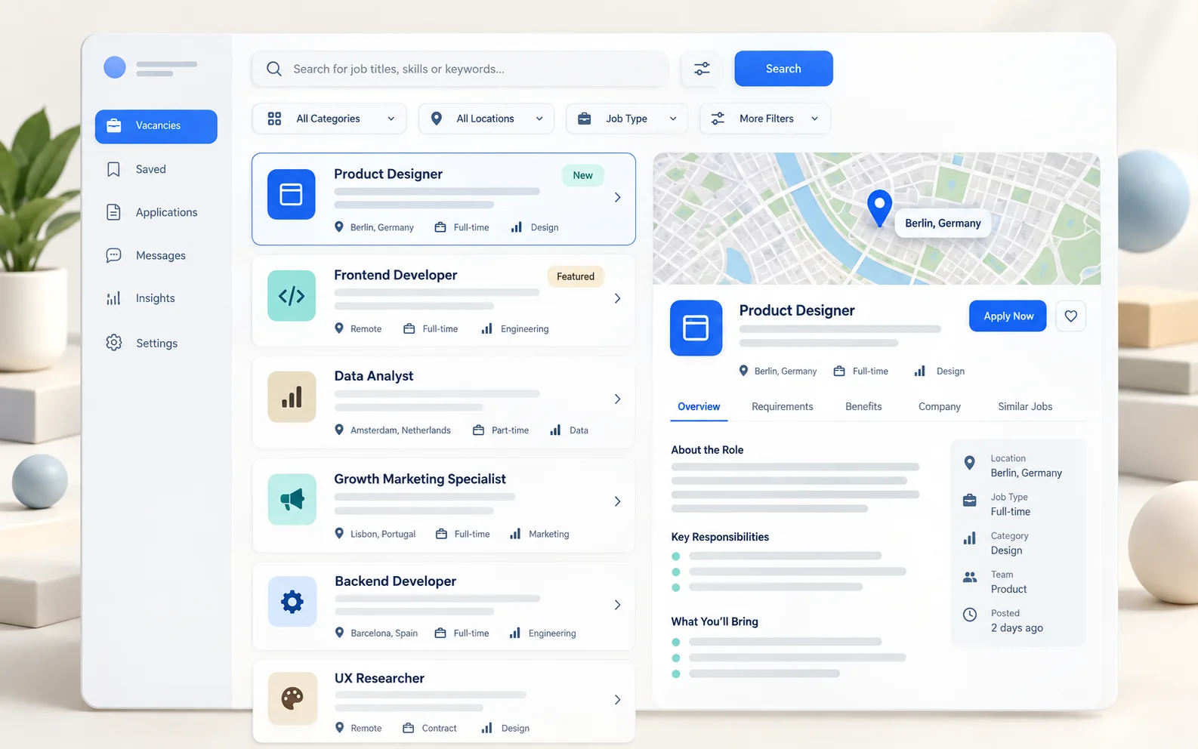1198x749 pixels.
Task: Open Insights chart icon in sidebar
Action: [x=113, y=298]
